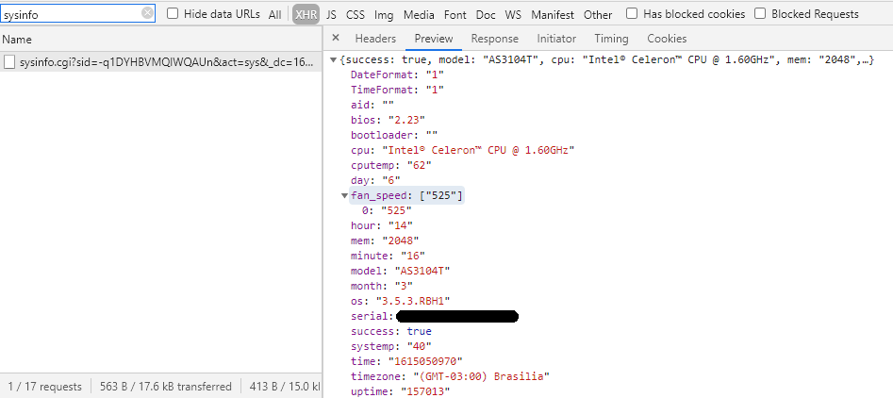
Task: View the Initiator tab
Action: 556,39
